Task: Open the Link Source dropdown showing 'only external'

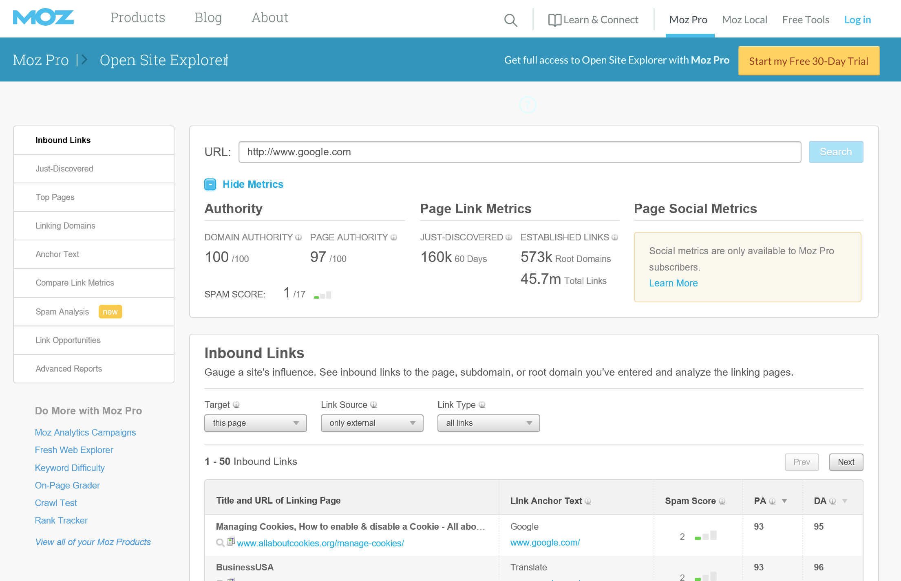Action: click(x=371, y=423)
